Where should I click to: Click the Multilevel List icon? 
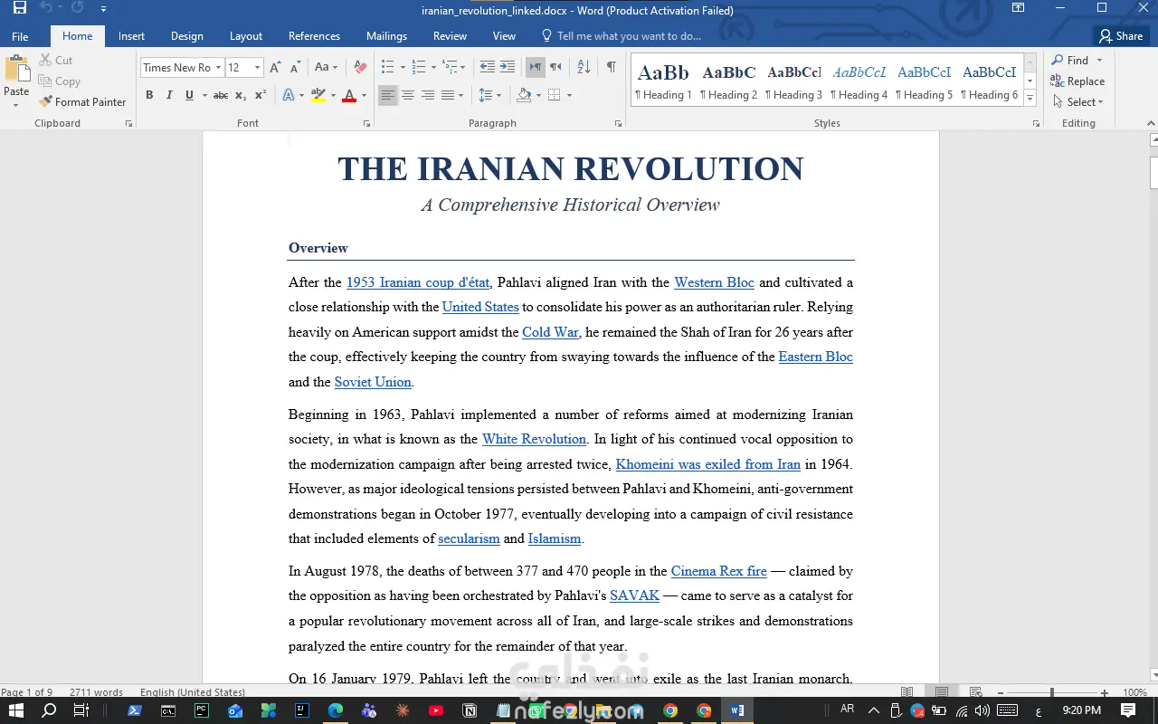point(451,68)
